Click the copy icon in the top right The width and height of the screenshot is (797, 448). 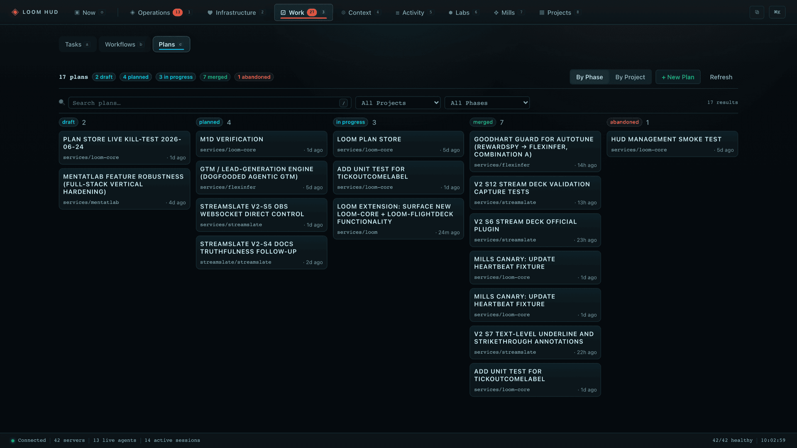tap(757, 12)
